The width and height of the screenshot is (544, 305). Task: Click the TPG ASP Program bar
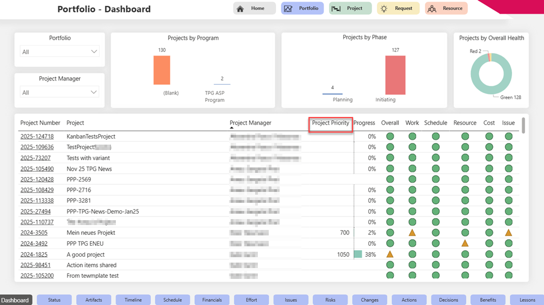(222, 84)
